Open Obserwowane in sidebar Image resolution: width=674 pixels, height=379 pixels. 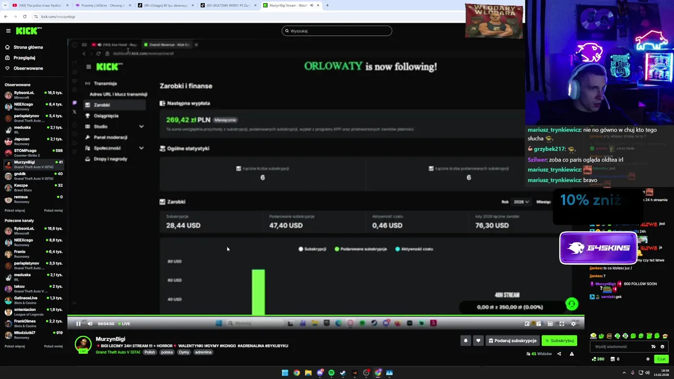pyautogui.click(x=24, y=68)
